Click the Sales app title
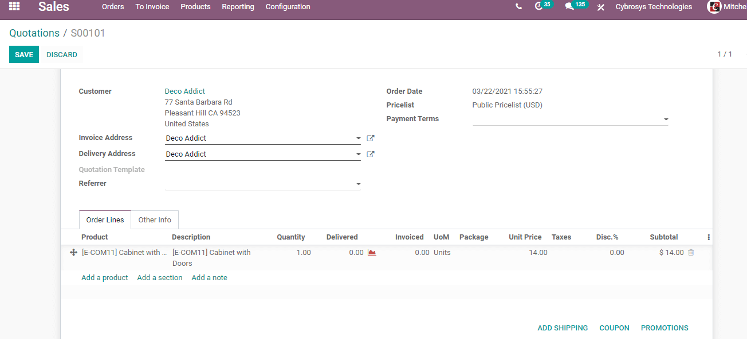The height and width of the screenshot is (339, 747). [54, 7]
